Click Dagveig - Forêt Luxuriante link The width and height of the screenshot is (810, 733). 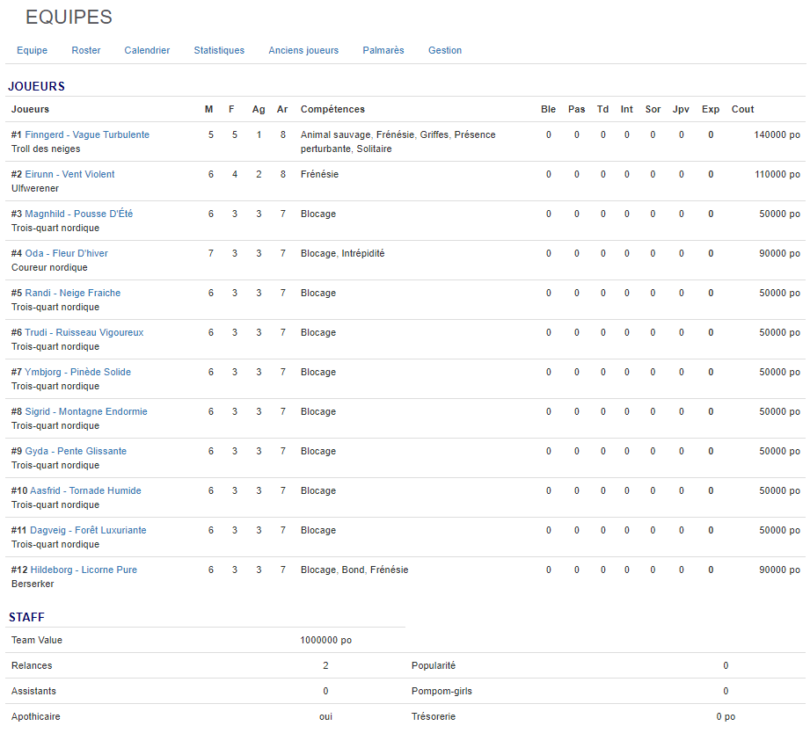[x=88, y=530]
